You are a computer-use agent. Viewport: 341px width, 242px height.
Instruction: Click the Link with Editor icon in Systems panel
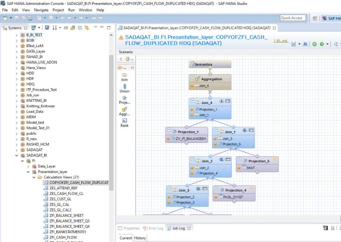pos(87,28)
